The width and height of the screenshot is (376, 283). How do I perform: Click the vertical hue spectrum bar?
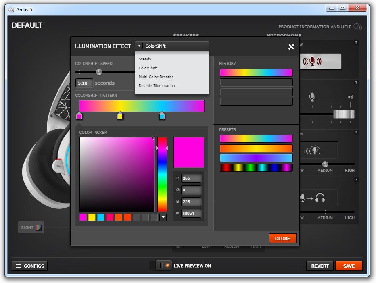pos(162,175)
